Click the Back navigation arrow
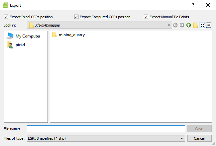 tap(175, 25)
